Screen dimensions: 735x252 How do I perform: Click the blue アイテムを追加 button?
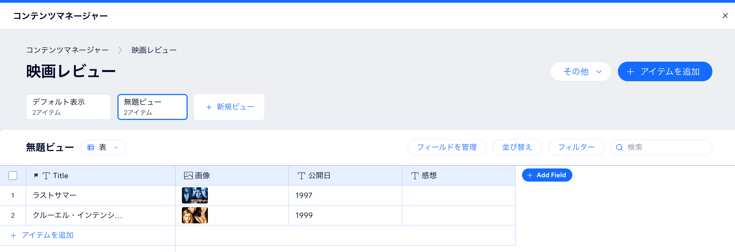tap(665, 71)
